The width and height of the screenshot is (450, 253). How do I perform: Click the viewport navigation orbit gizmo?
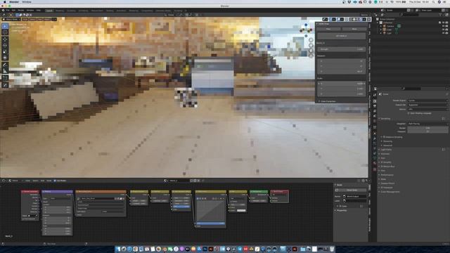(x=306, y=30)
